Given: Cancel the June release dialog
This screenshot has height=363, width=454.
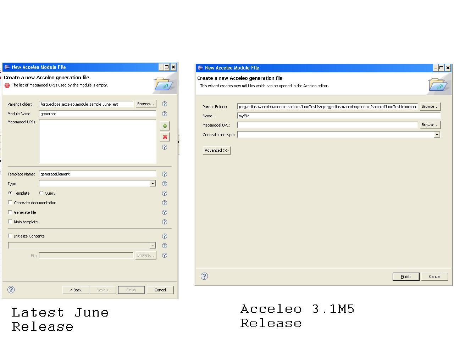Looking at the screenshot, I should click(160, 290).
